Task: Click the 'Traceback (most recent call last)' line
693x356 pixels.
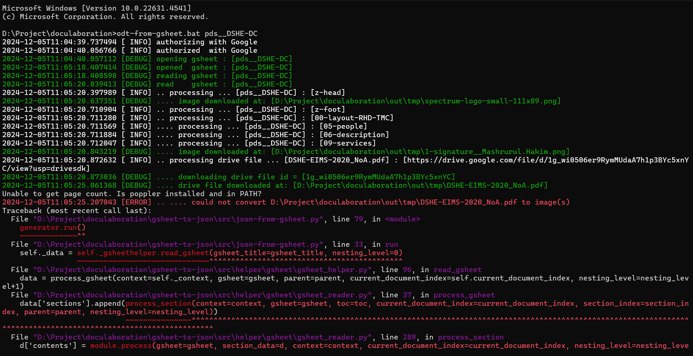Action: coord(77,211)
